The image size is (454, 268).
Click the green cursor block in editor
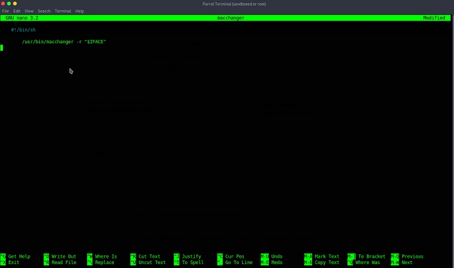coord(2,48)
